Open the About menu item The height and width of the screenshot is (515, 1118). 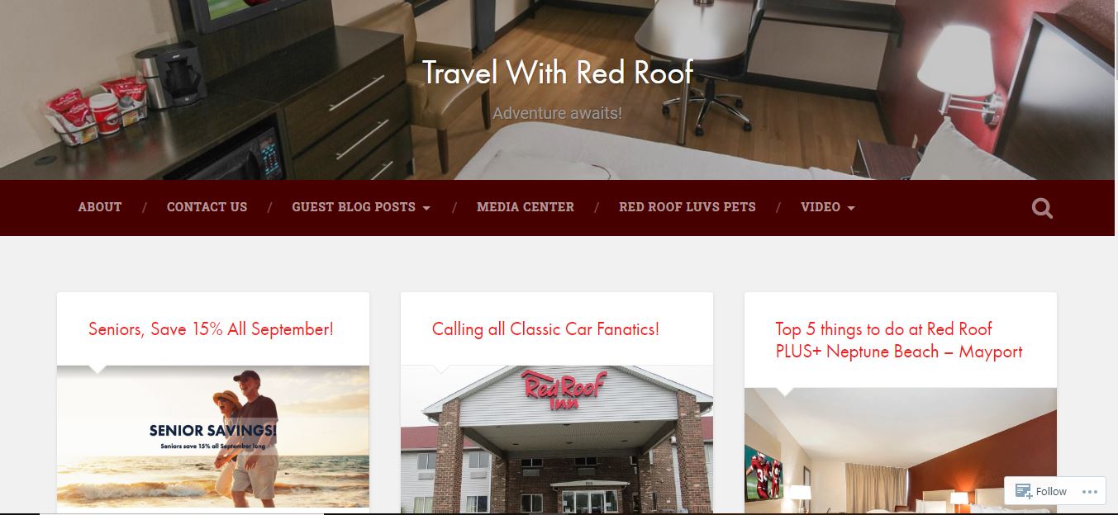[x=100, y=207]
